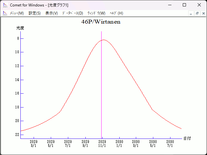Open the 表示(V) view menu
This screenshot has height=155, width=207.
click(x=51, y=13)
